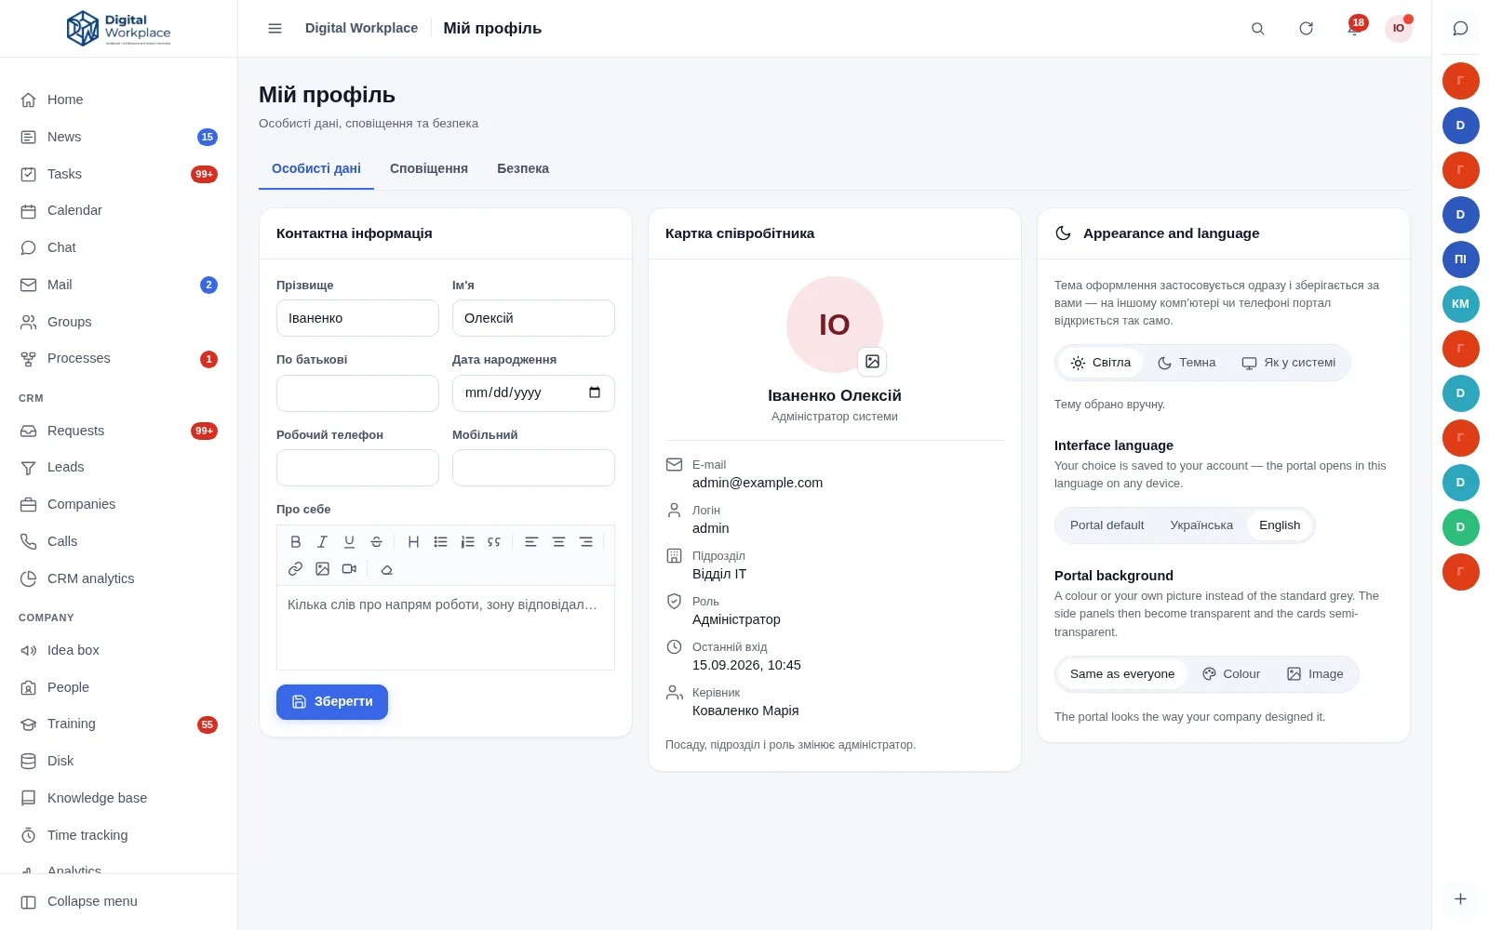This screenshot has width=1489, height=930.
Task: Open date picker in Дата народження field
Action: pyautogui.click(x=595, y=392)
